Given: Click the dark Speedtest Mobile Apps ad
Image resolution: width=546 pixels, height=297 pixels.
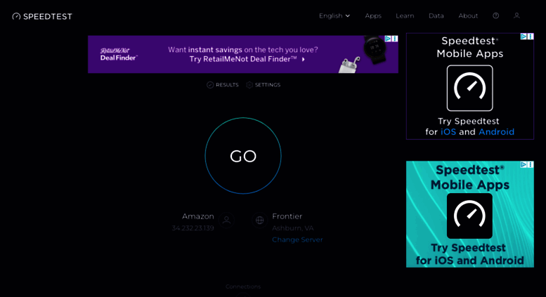Looking at the screenshot, I should pyautogui.click(x=469, y=86).
